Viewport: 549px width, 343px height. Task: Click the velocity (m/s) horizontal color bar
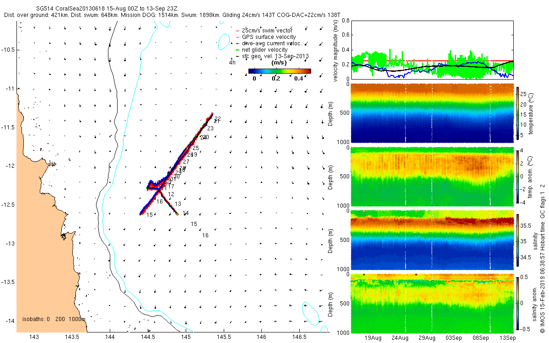[280, 71]
